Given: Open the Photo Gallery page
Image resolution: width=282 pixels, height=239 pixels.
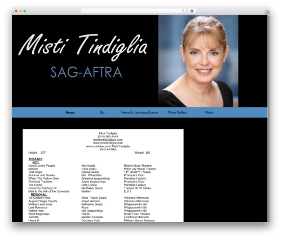Looking at the screenshot, I should (177, 112).
